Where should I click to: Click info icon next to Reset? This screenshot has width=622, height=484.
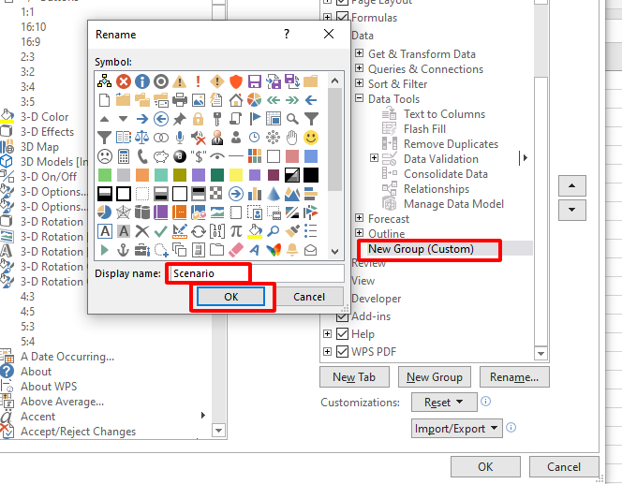pyautogui.click(x=485, y=402)
